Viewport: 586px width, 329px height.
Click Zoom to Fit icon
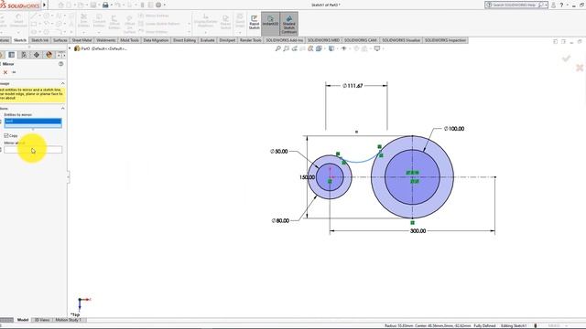278,48
